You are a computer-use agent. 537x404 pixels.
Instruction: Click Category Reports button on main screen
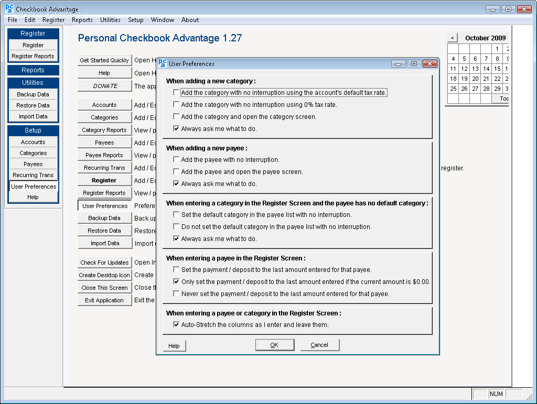(x=104, y=130)
